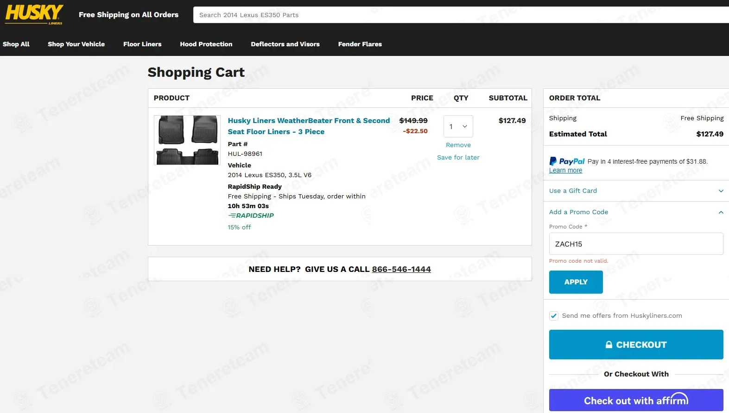
Task: Open the Hood Protection menu
Action: coord(206,44)
